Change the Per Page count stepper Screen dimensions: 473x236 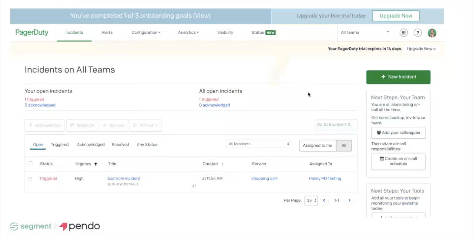click(311, 200)
